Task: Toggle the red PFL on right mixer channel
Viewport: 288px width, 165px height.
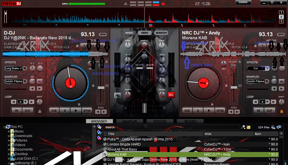Action: 171,95
